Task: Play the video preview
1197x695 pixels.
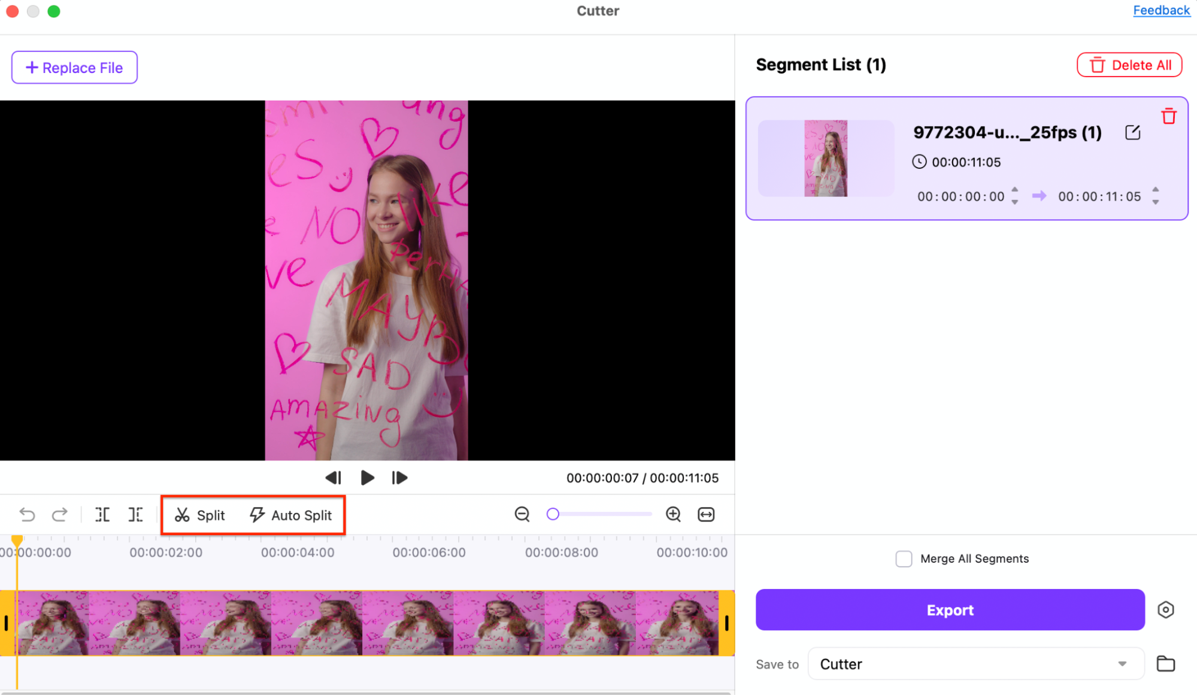Action: tap(367, 478)
